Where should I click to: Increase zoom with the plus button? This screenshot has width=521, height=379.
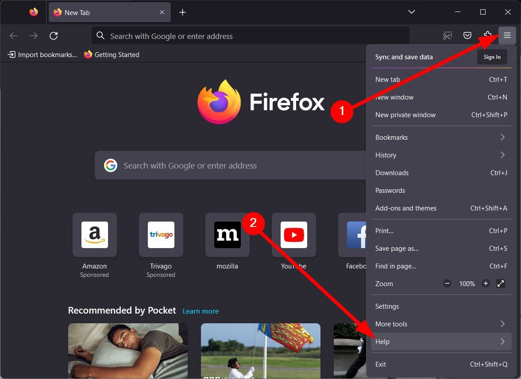[x=486, y=283]
